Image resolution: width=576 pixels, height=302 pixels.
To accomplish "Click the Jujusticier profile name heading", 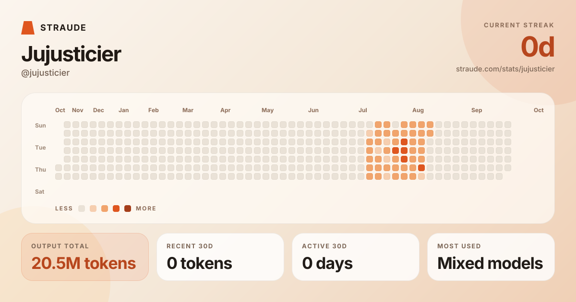I will coord(71,54).
